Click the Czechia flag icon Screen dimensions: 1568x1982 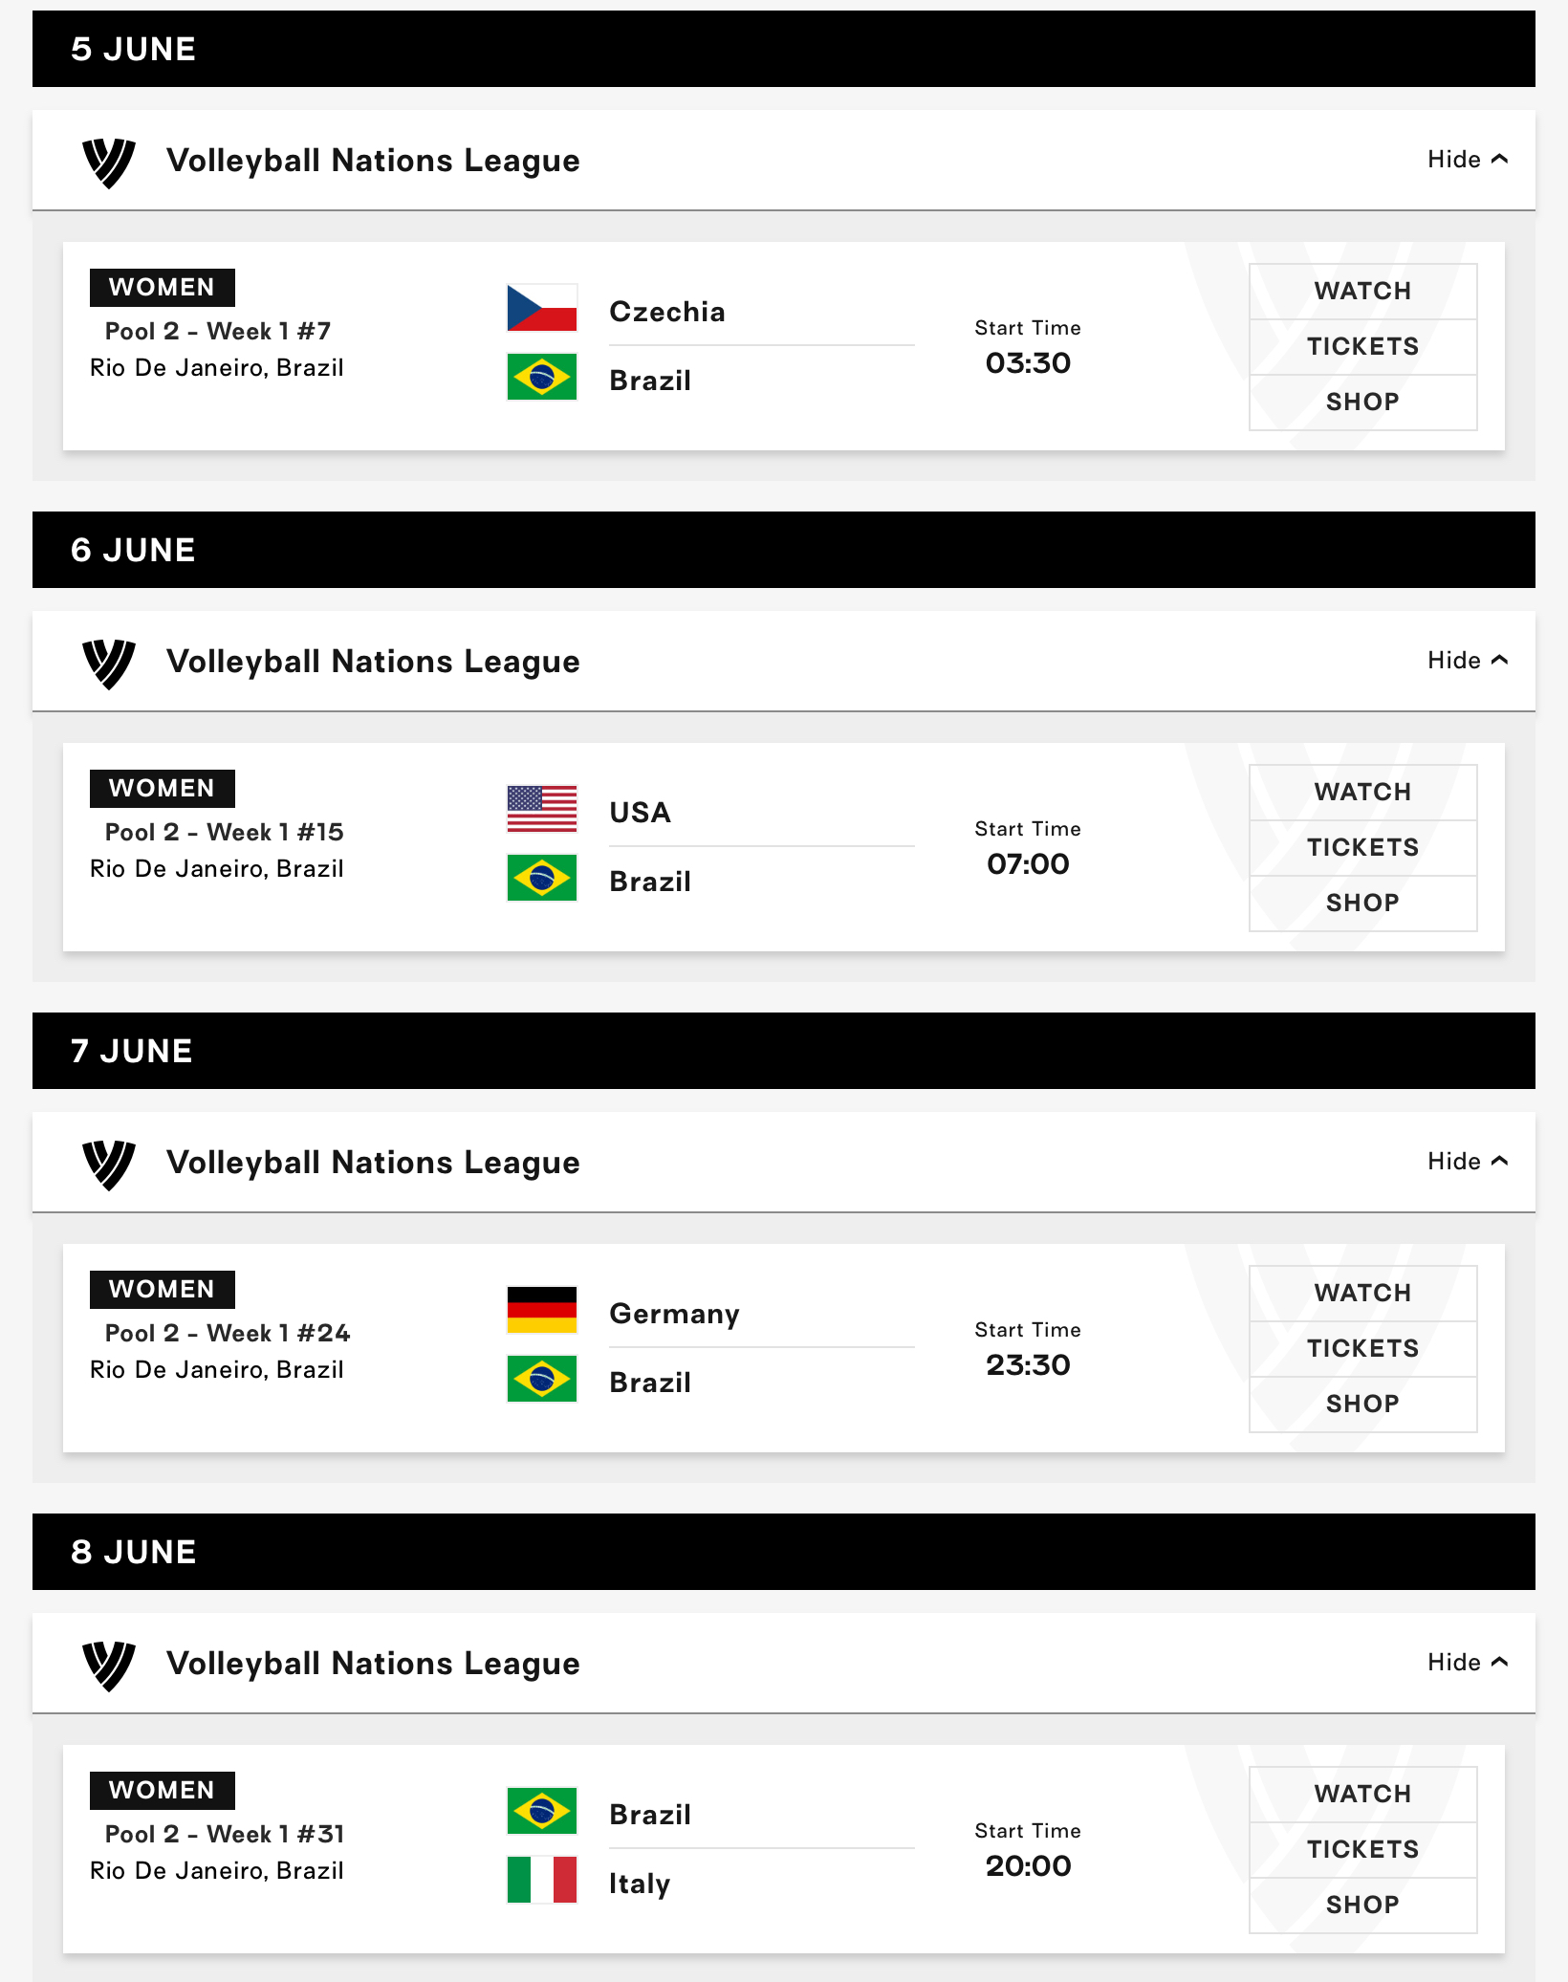(542, 308)
